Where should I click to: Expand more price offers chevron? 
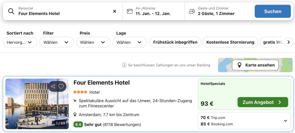point(285,121)
